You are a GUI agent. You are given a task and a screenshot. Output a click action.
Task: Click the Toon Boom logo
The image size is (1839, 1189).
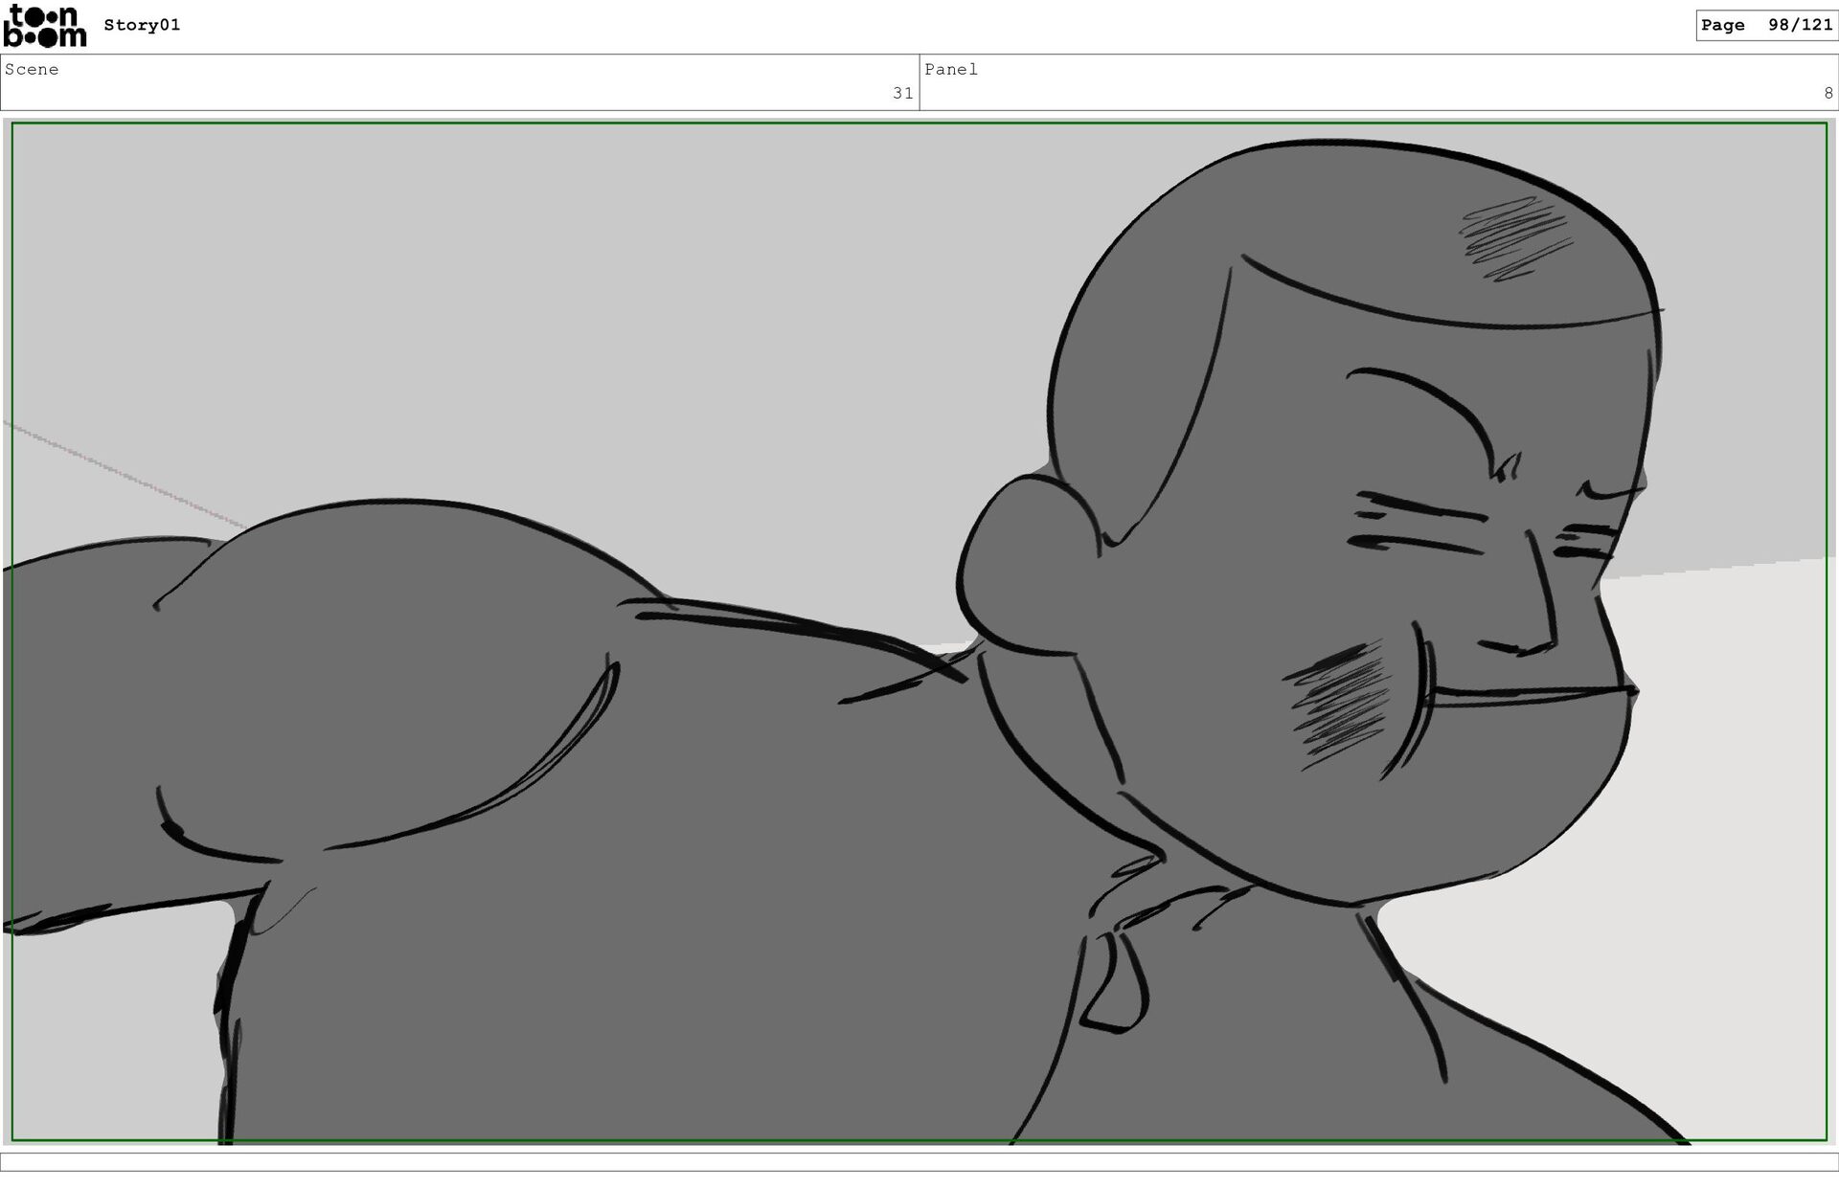coord(44,26)
